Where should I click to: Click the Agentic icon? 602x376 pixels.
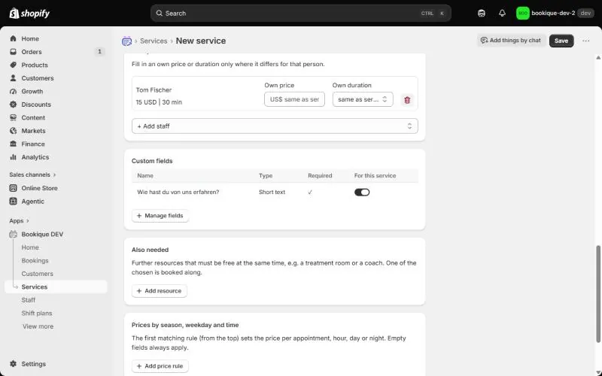14,202
